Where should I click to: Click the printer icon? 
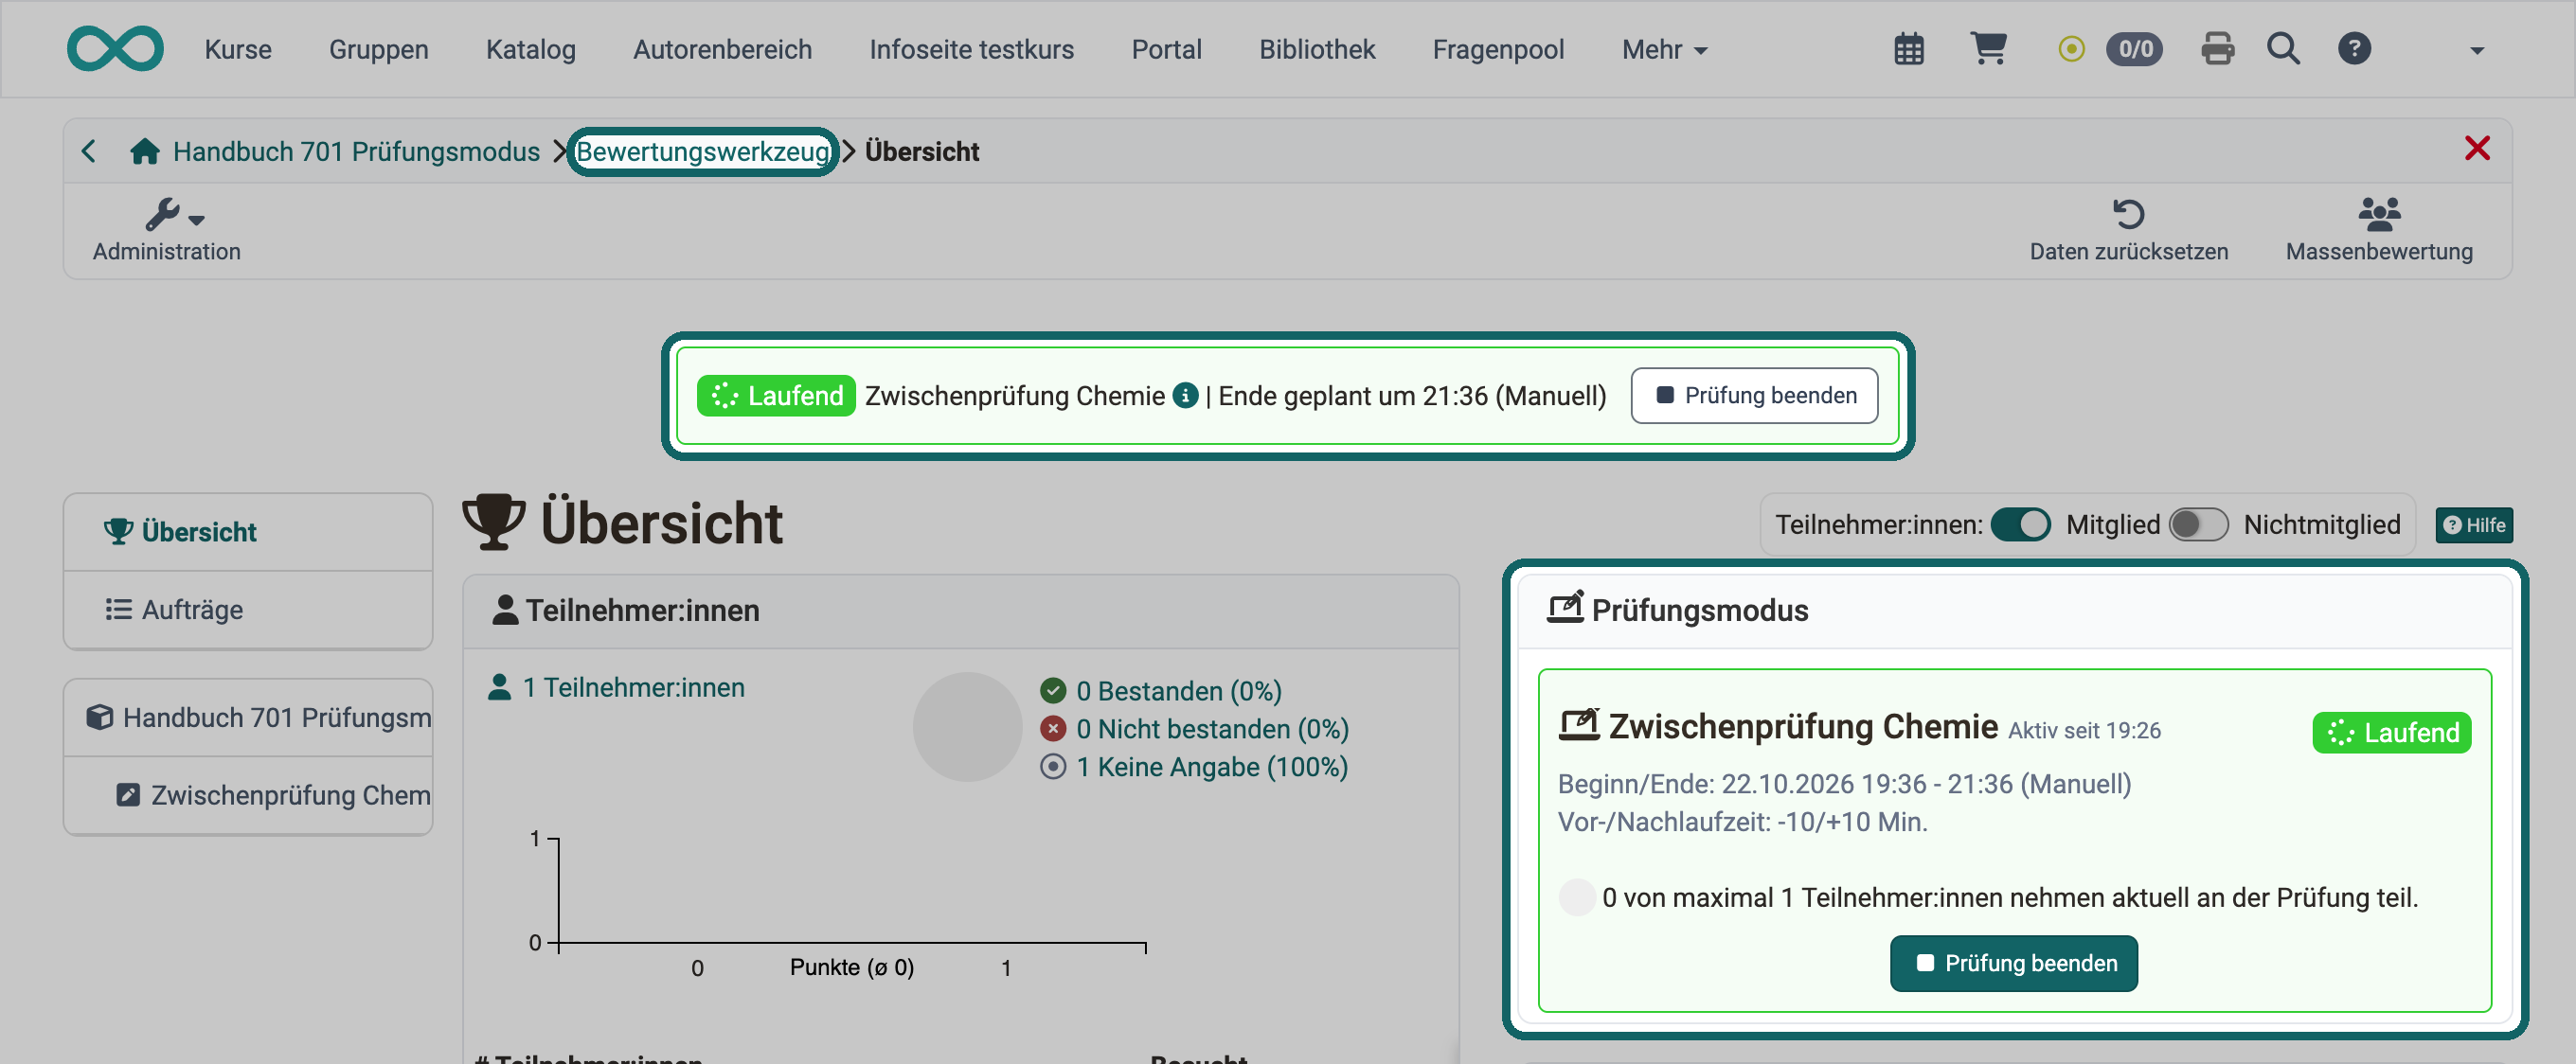pyautogui.click(x=2217, y=48)
